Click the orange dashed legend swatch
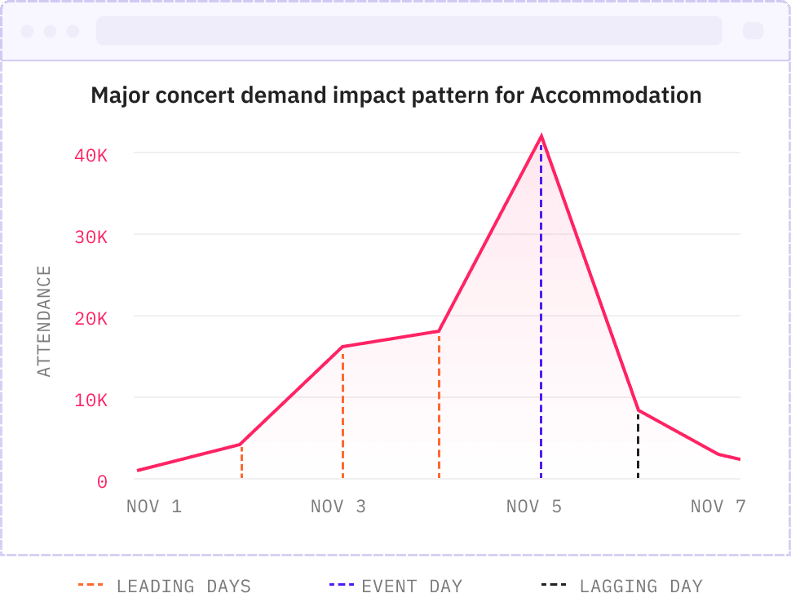Viewport: 791px width, 602px height. (x=91, y=586)
